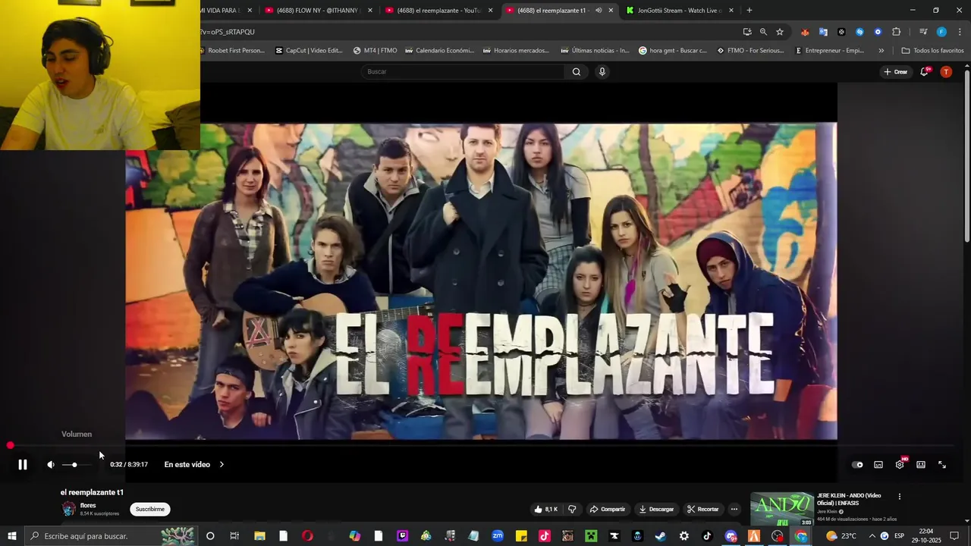Open the Windows notification center icon

point(954,536)
